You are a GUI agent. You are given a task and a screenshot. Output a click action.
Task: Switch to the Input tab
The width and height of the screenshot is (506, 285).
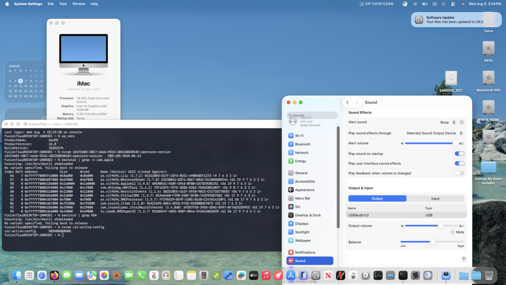(x=435, y=198)
